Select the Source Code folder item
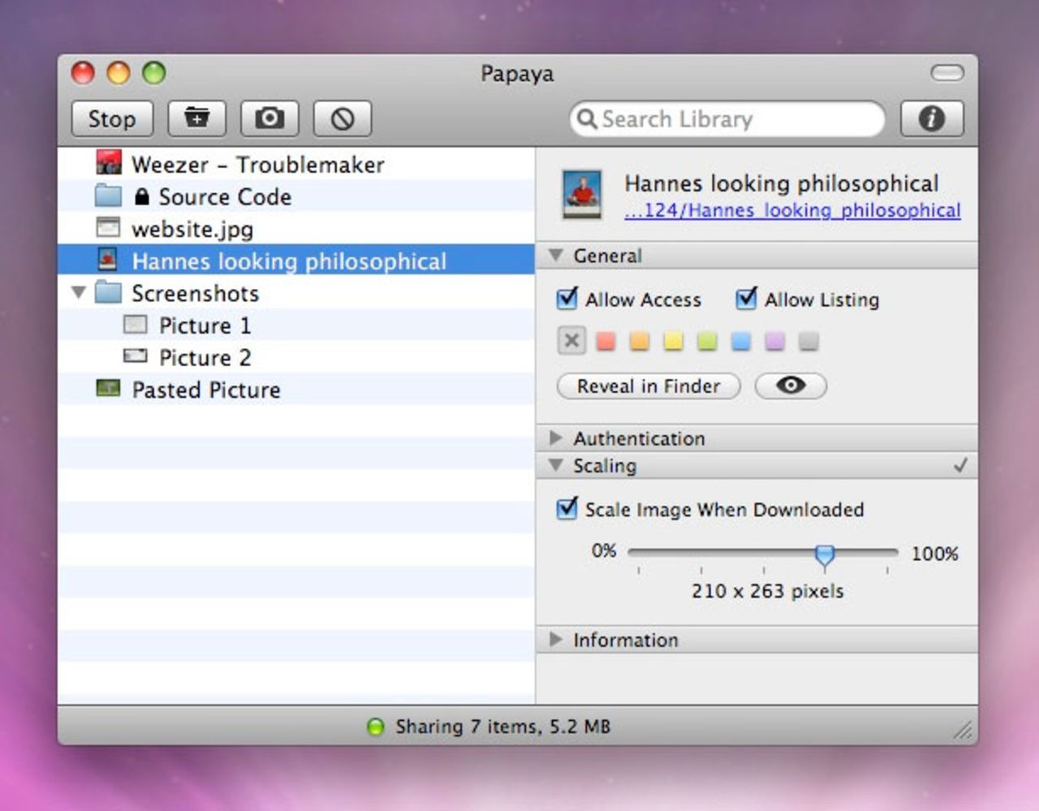The image size is (1039, 811). click(224, 196)
